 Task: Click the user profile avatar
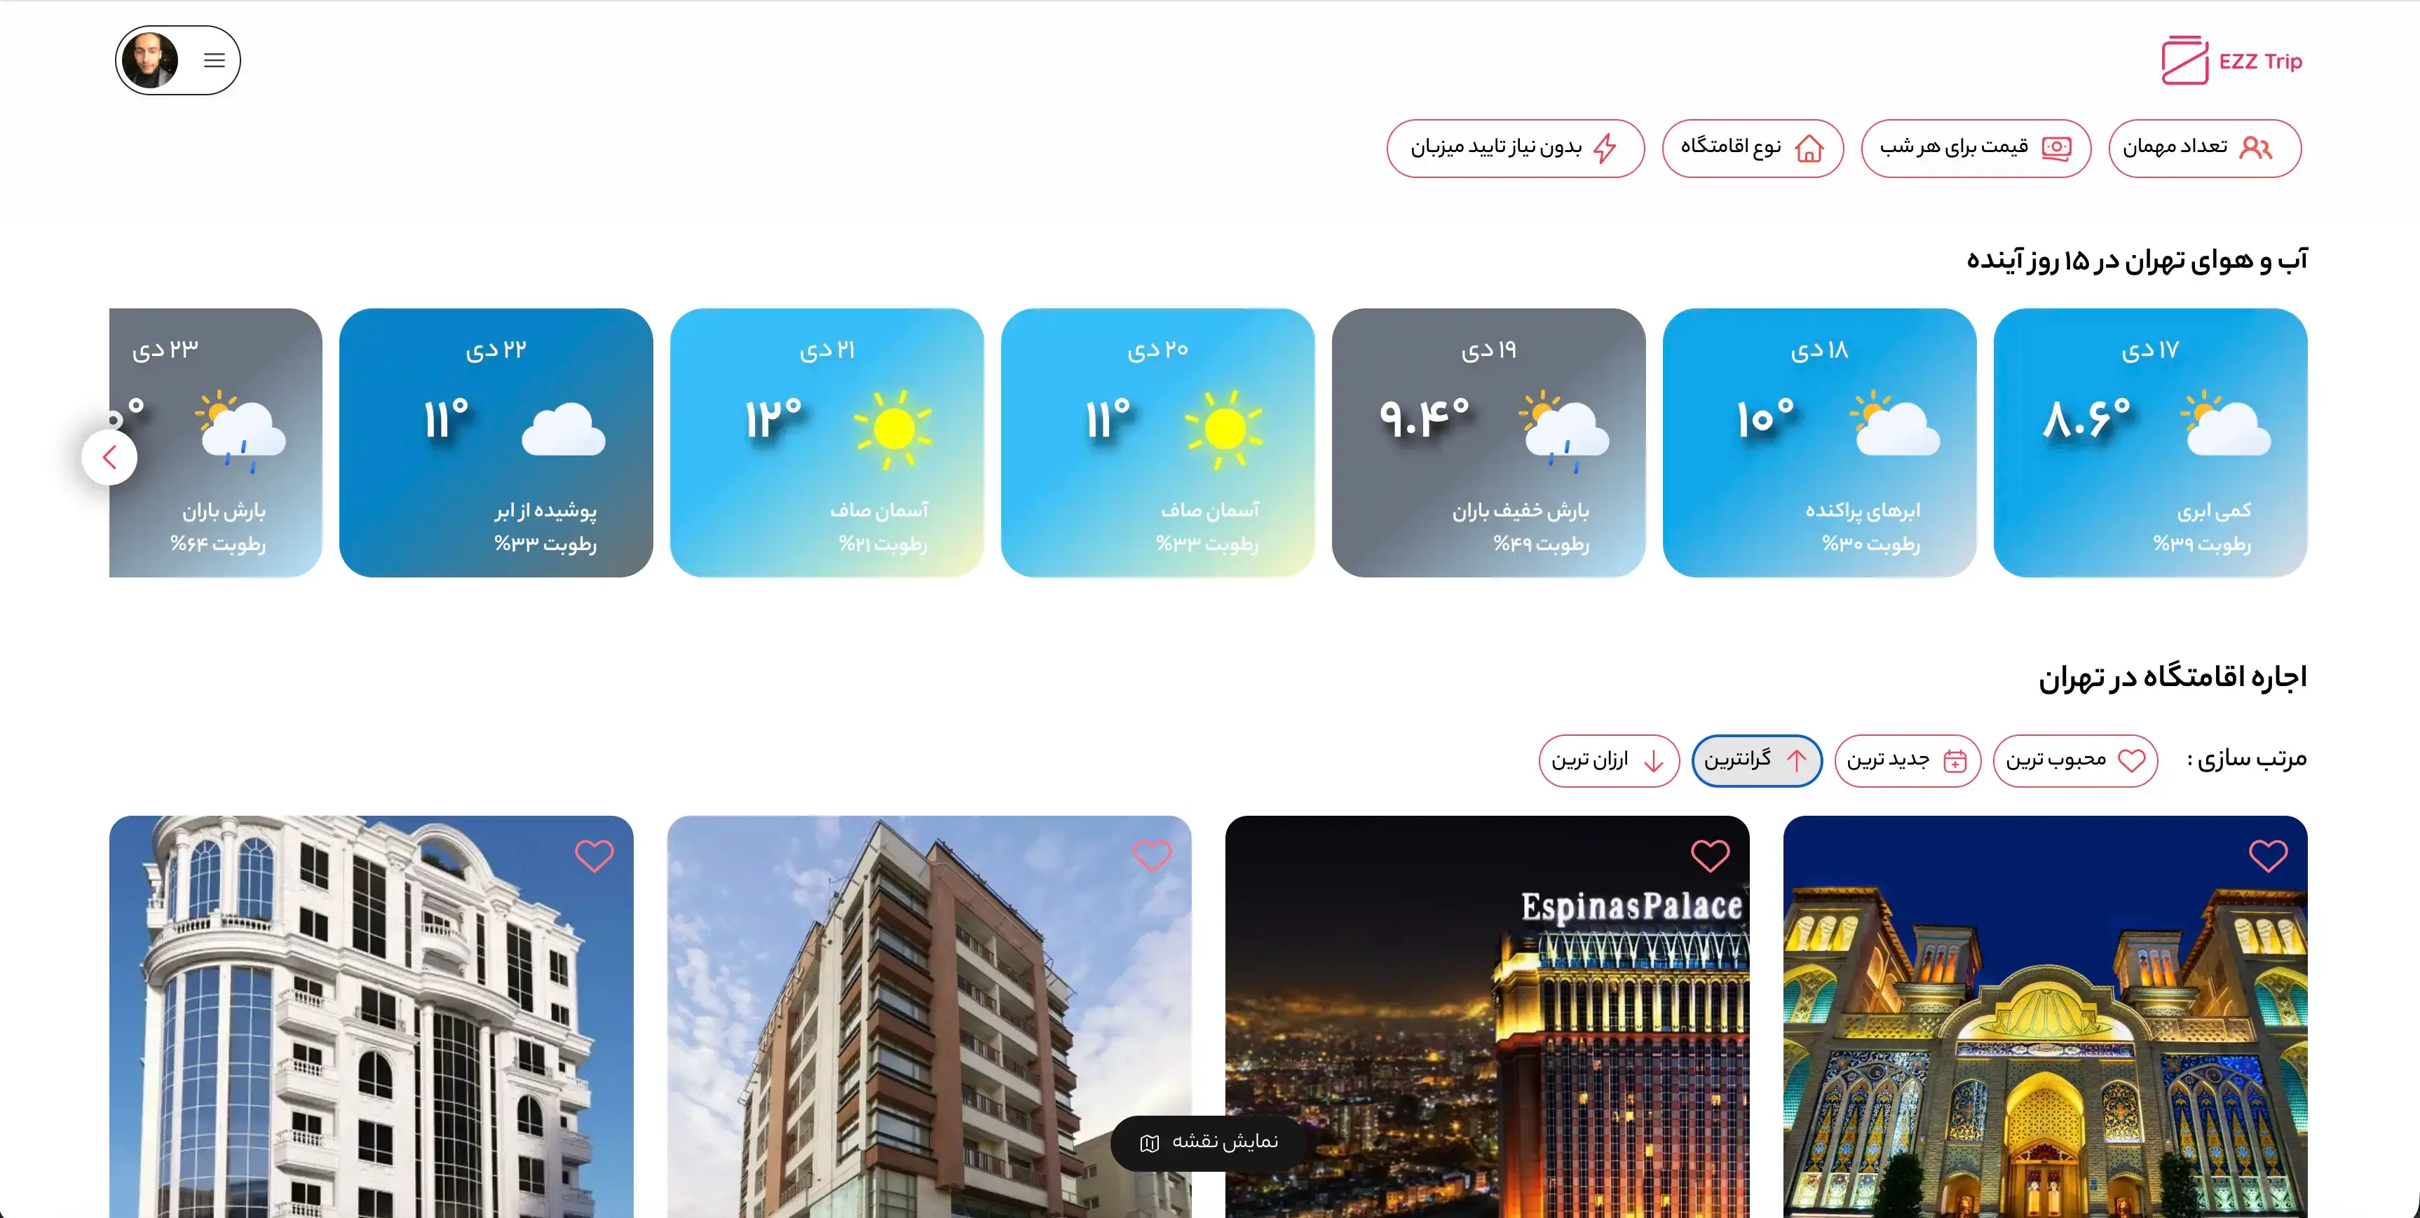coord(150,61)
